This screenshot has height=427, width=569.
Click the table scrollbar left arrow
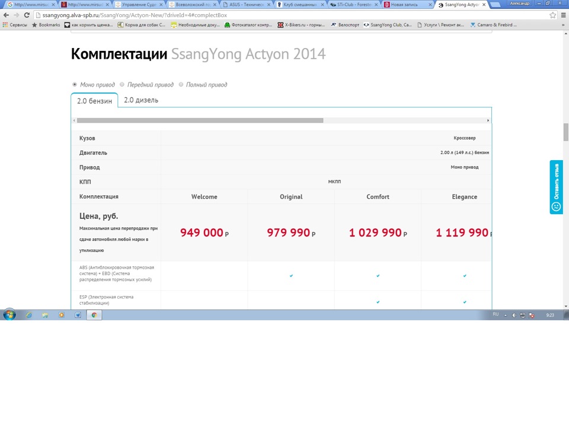(x=74, y=120)
